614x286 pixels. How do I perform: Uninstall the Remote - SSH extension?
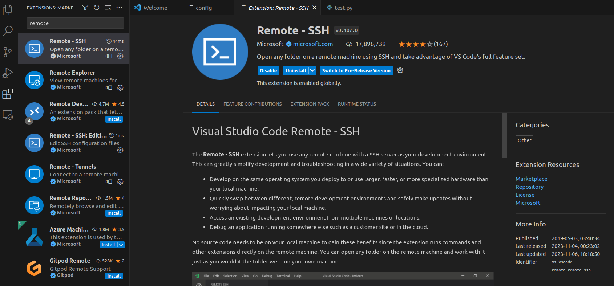coord(296,70)
